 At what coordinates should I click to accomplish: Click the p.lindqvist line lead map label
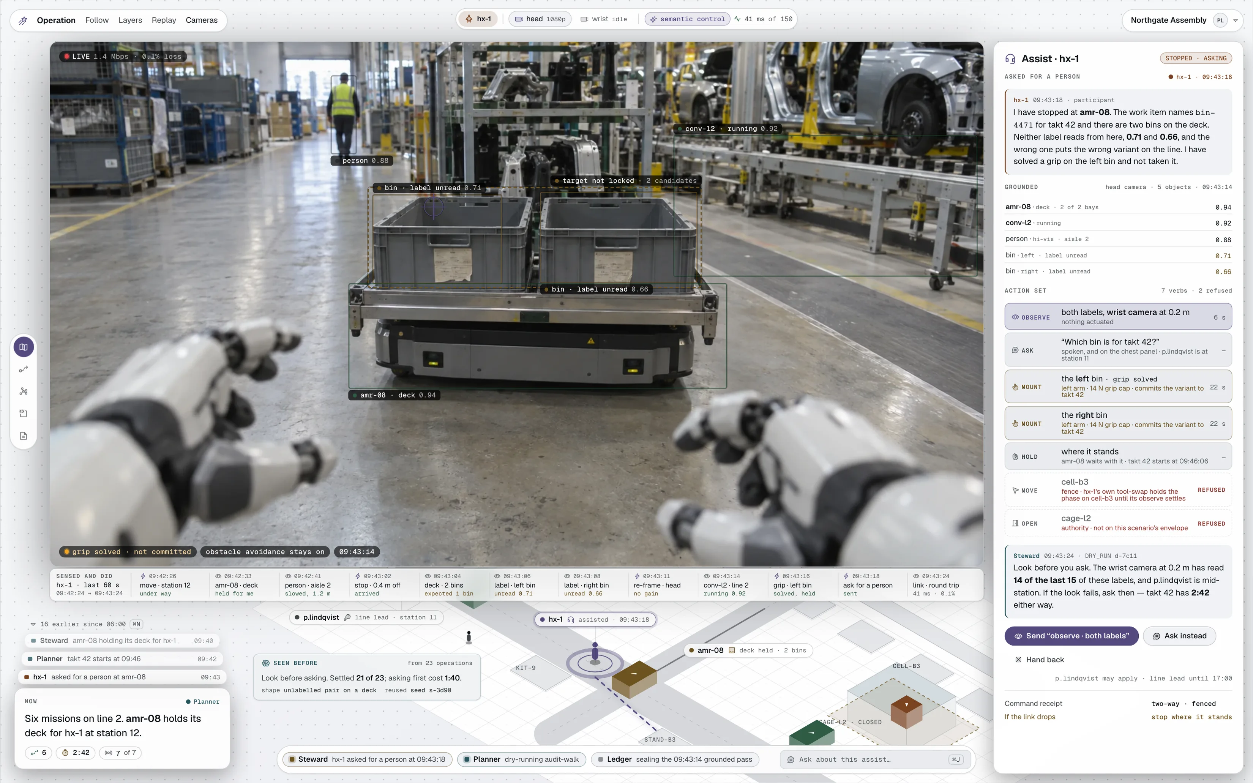(366, 617)
